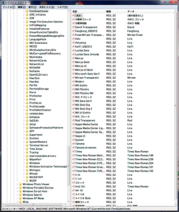Screen dimensions: 179x212
Task: Expand the Time Zones key
Action: [x=24, y=149]
